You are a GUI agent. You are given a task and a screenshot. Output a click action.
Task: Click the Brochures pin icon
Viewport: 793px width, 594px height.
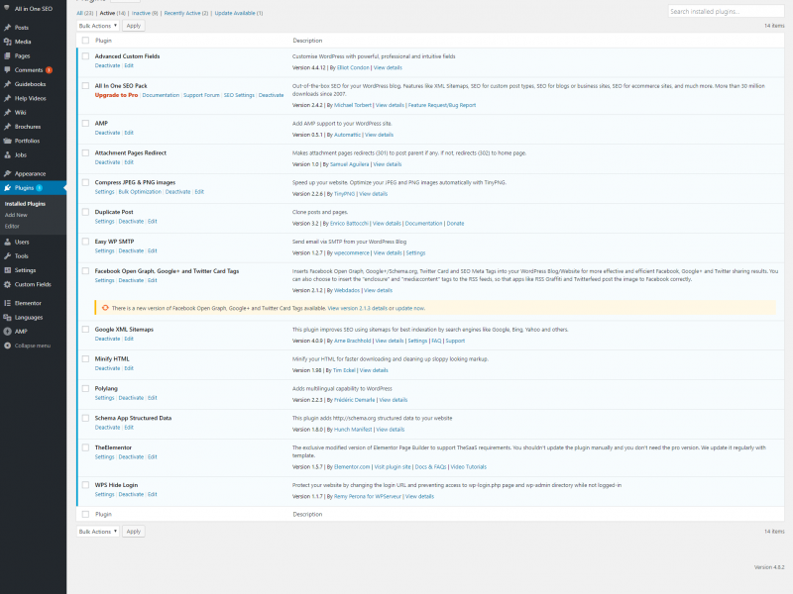[7, 127]
